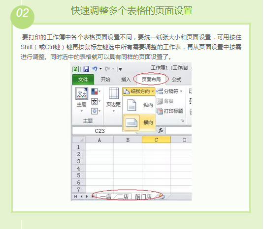Click the fx insert function button
264x229 pixels.
(x=161, y=130)
